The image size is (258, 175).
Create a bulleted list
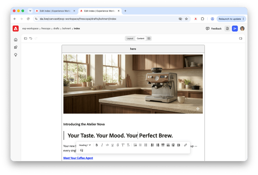coord(140,145)
